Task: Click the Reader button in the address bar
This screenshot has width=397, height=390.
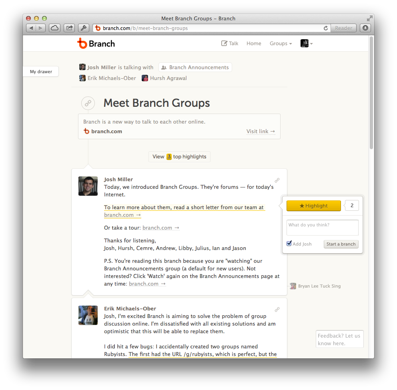Action: [x=343, y=28]
